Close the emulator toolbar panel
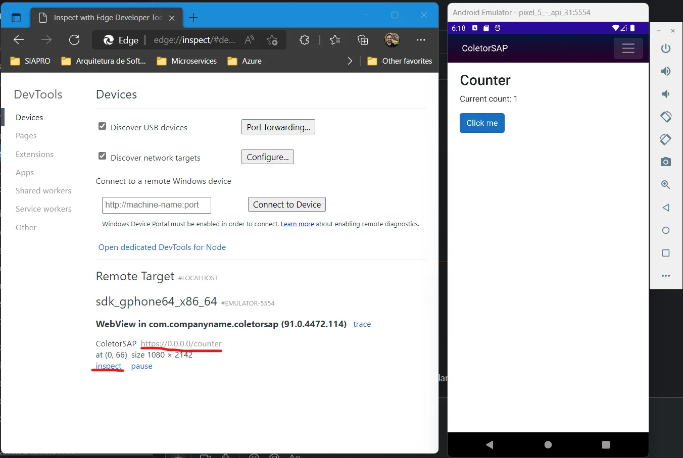Image resolution: width=683 pixels, height=458 pixels. click(673, 31)
